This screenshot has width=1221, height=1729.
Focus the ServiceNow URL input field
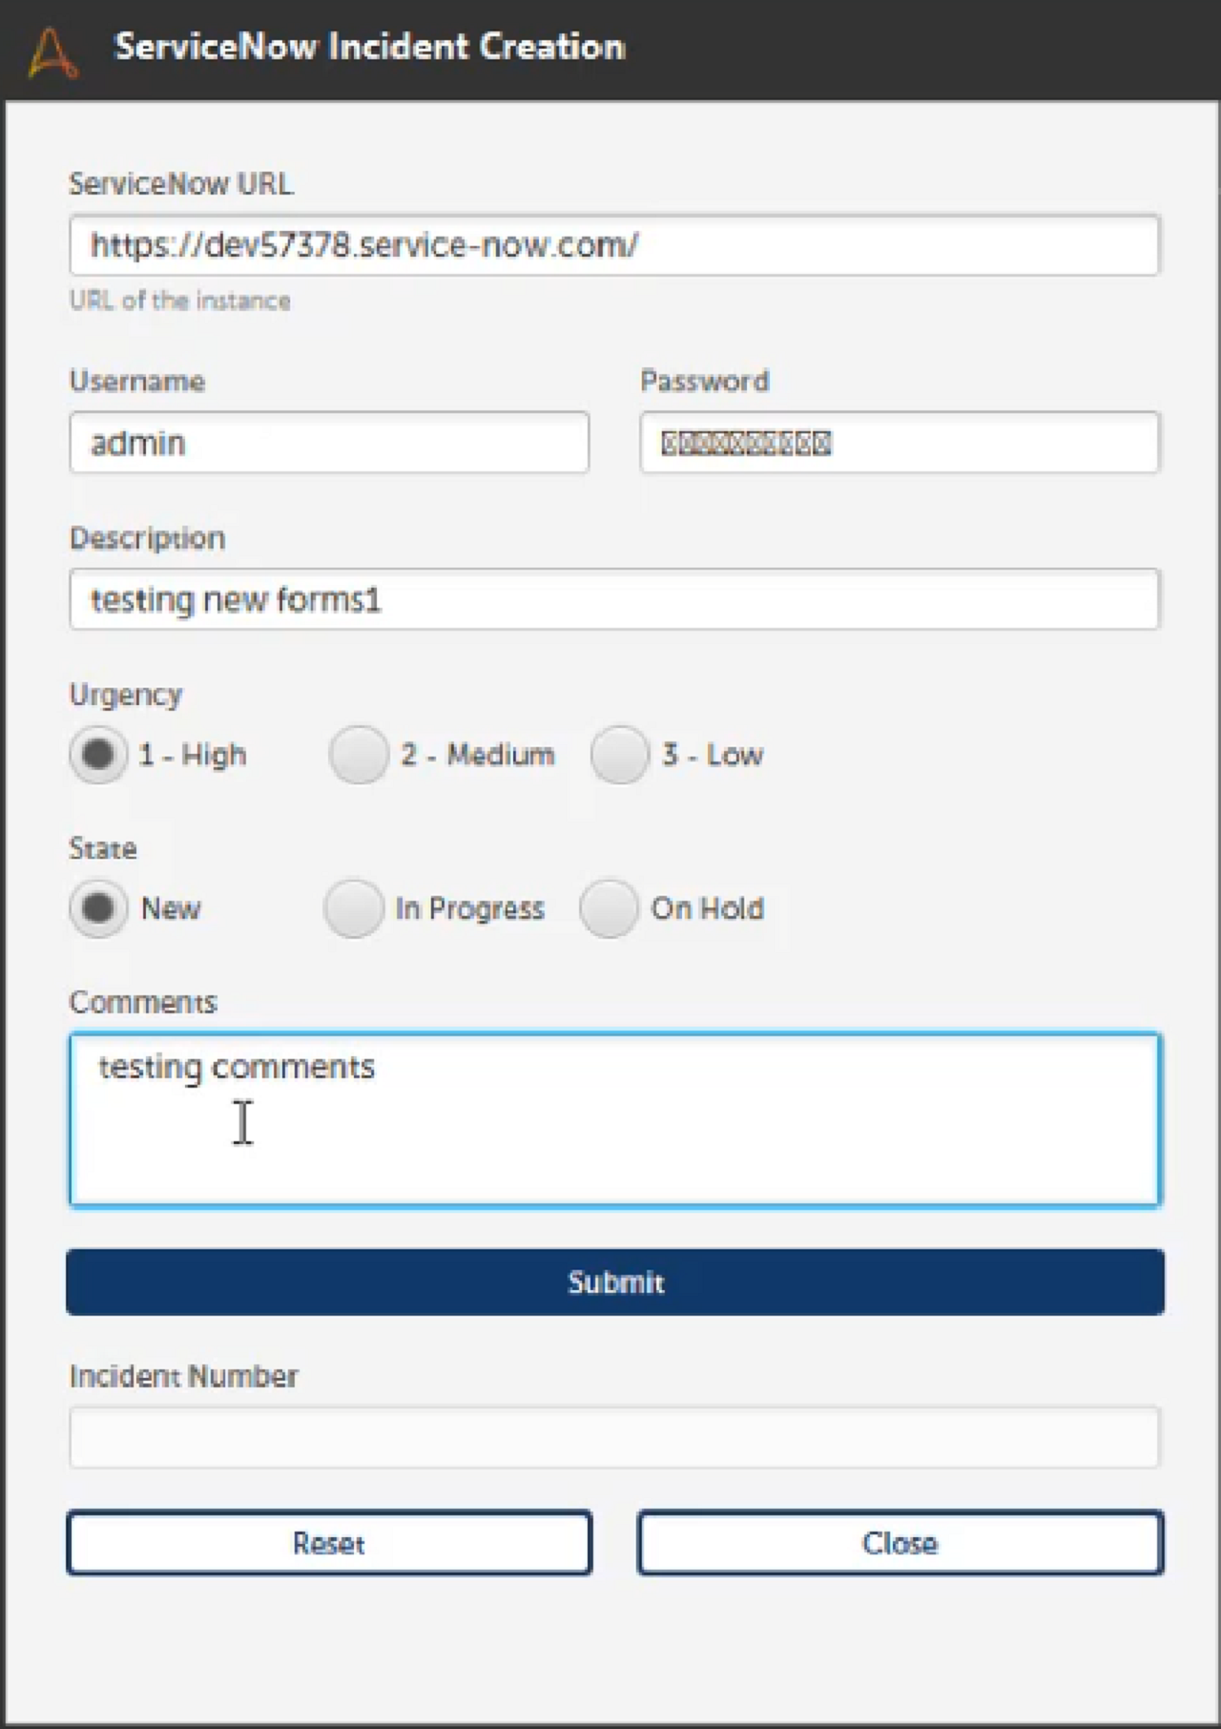(x=614, y=246)
